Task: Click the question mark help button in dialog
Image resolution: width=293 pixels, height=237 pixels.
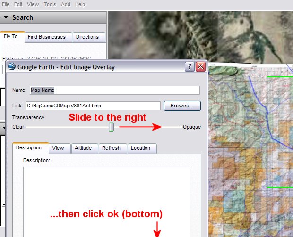Action: click(190, 66)
